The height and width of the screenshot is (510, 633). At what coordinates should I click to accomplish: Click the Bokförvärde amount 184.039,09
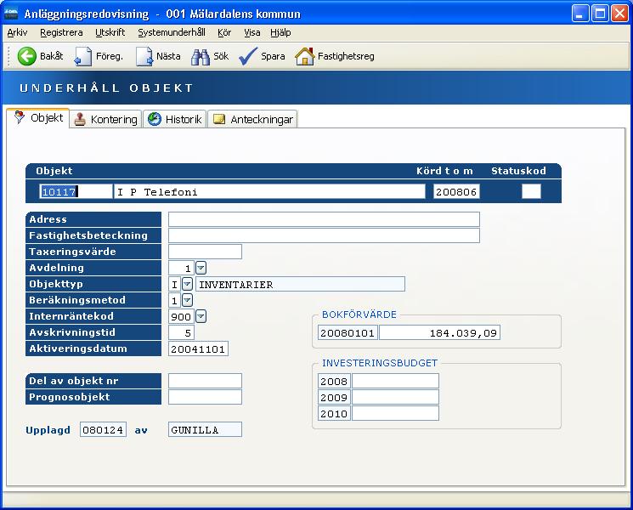[x=439, y=332]
